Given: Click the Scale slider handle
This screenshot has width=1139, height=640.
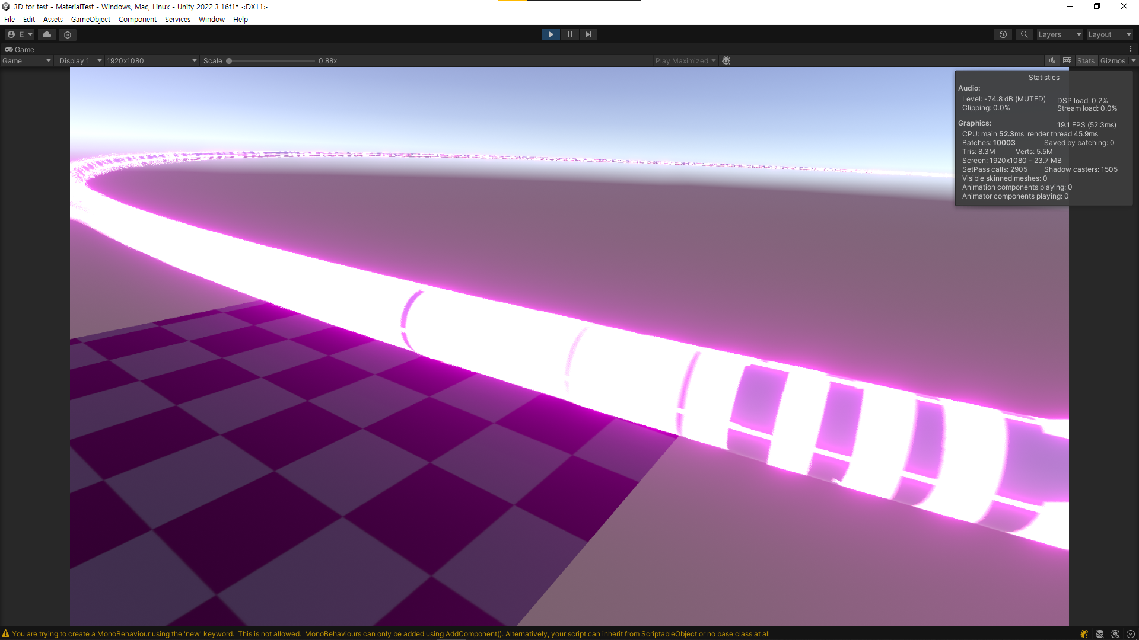Looking at the screenshot, I should (x=229, y=60).
